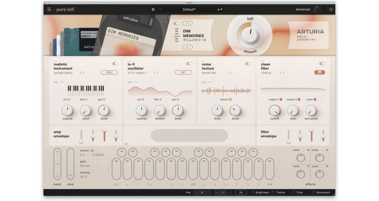Open the upright piano instrument selector
This screenshot has width=379, height=201.
tap(63, 72)
